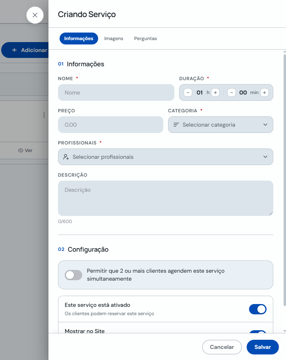Image resolution: width=286 pixels, height=360 pixels.
Task: Increase duration hours with plus button
Action: 215,92
